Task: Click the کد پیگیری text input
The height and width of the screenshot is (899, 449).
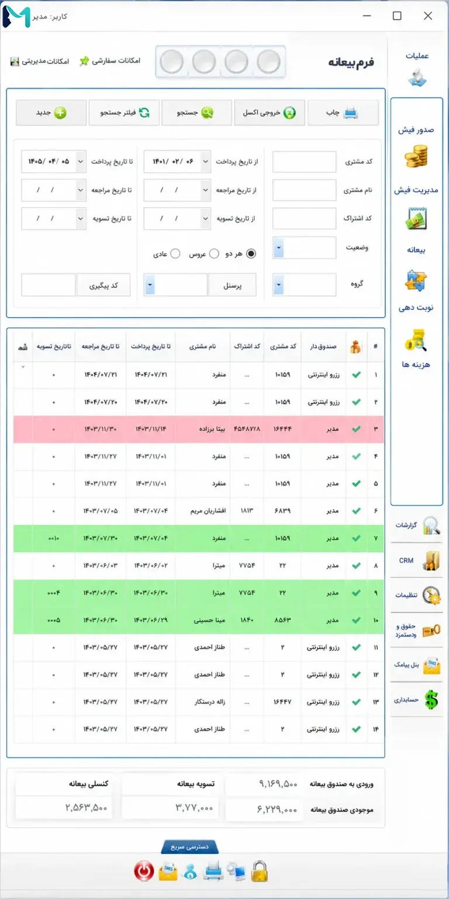Action: click(49, 285)
